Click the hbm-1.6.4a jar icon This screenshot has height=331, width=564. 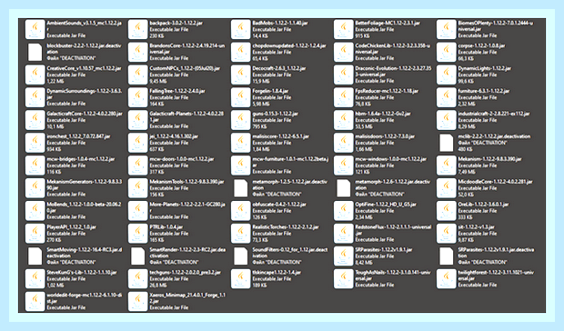(x=344, y=120)
